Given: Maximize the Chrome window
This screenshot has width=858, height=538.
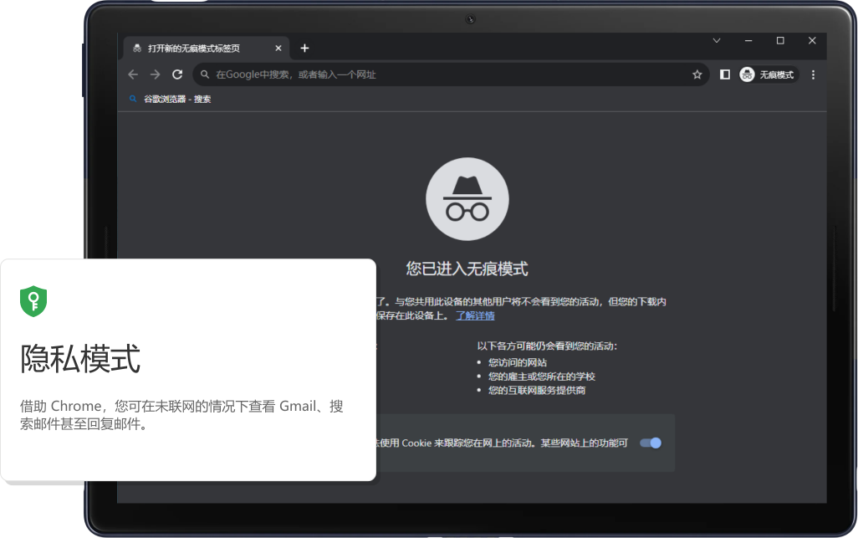Looking at the screenshot, I should (x=780, y=40).
